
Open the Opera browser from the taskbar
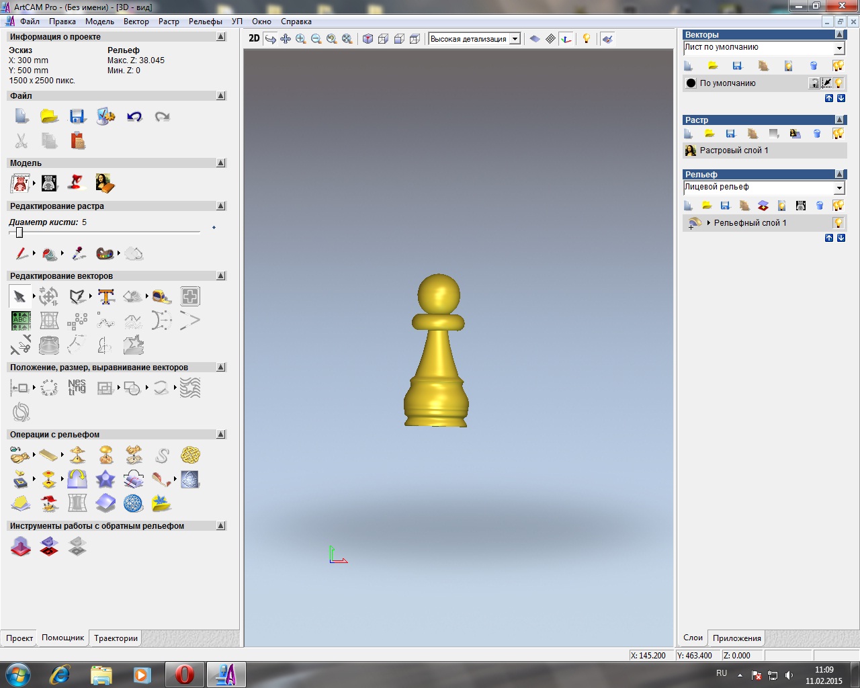[185, 674]
